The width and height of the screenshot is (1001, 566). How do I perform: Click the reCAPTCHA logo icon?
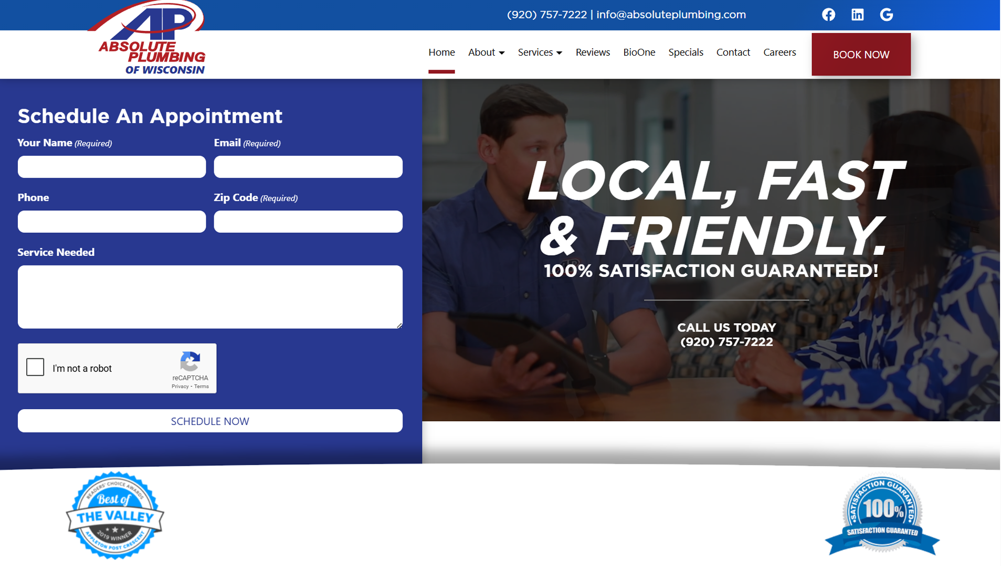190,361
